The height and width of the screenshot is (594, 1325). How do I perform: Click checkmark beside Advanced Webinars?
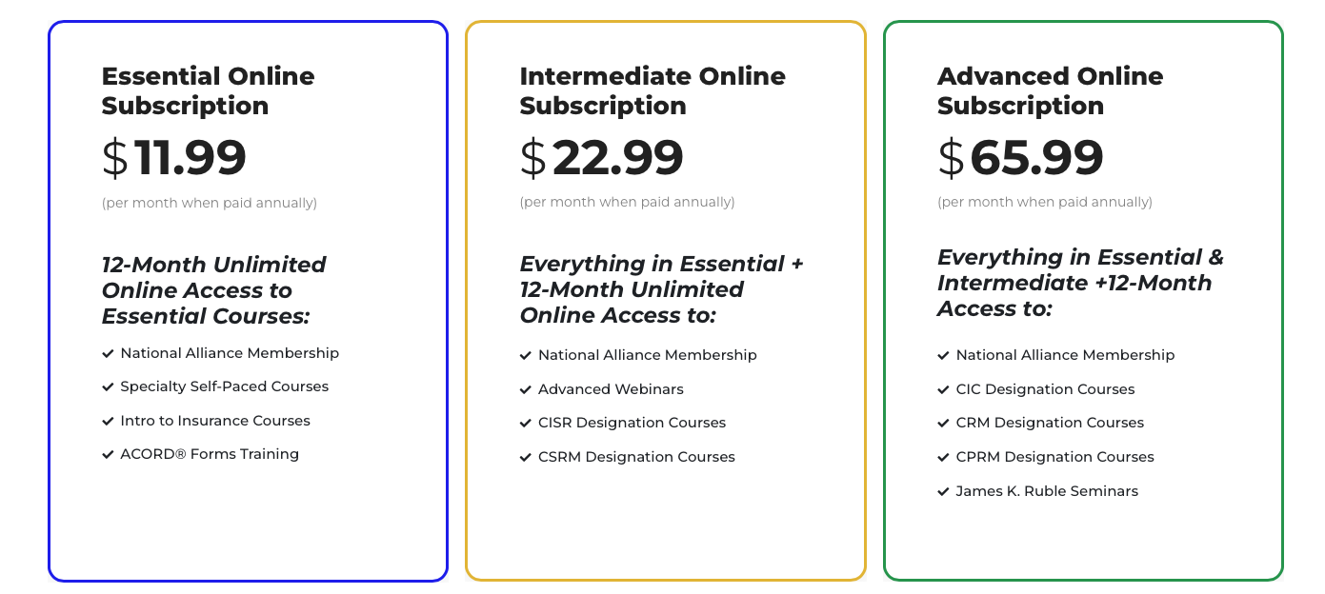(526, 389)
